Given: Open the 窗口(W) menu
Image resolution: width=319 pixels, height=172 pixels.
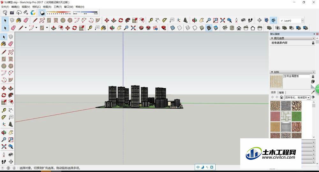Looking at the screenshot, I should pos(69,7).
